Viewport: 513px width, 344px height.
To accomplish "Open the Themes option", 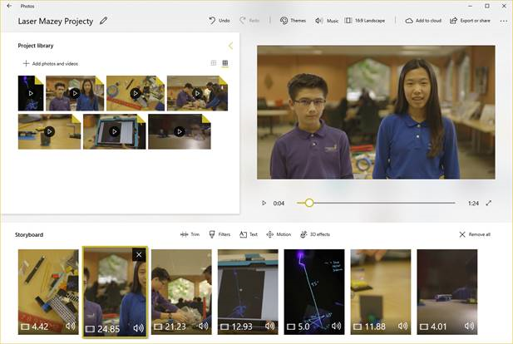I will click(x=293, y=20).
